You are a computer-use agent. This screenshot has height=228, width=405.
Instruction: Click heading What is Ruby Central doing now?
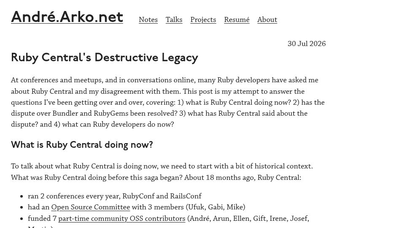click(82, 145)
